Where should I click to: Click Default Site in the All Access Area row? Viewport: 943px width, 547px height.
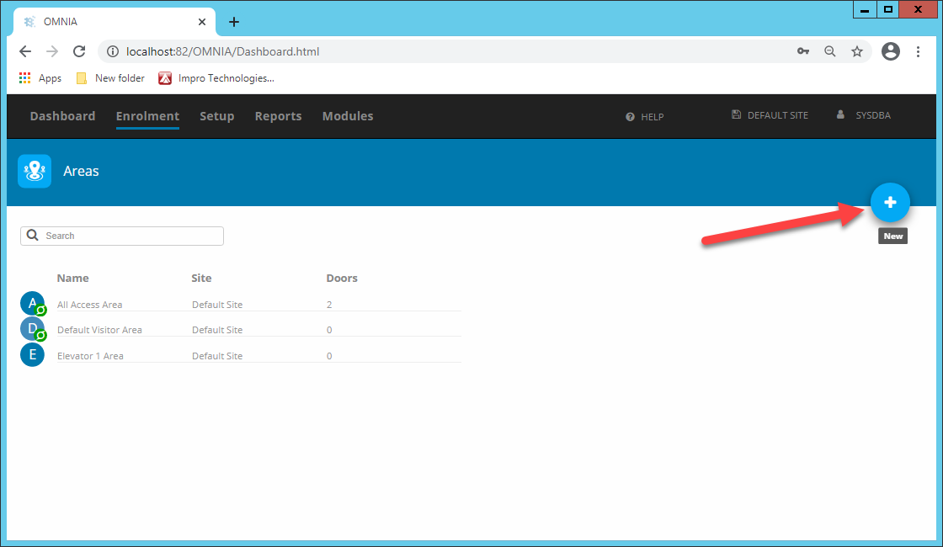[x=217, y=305]
